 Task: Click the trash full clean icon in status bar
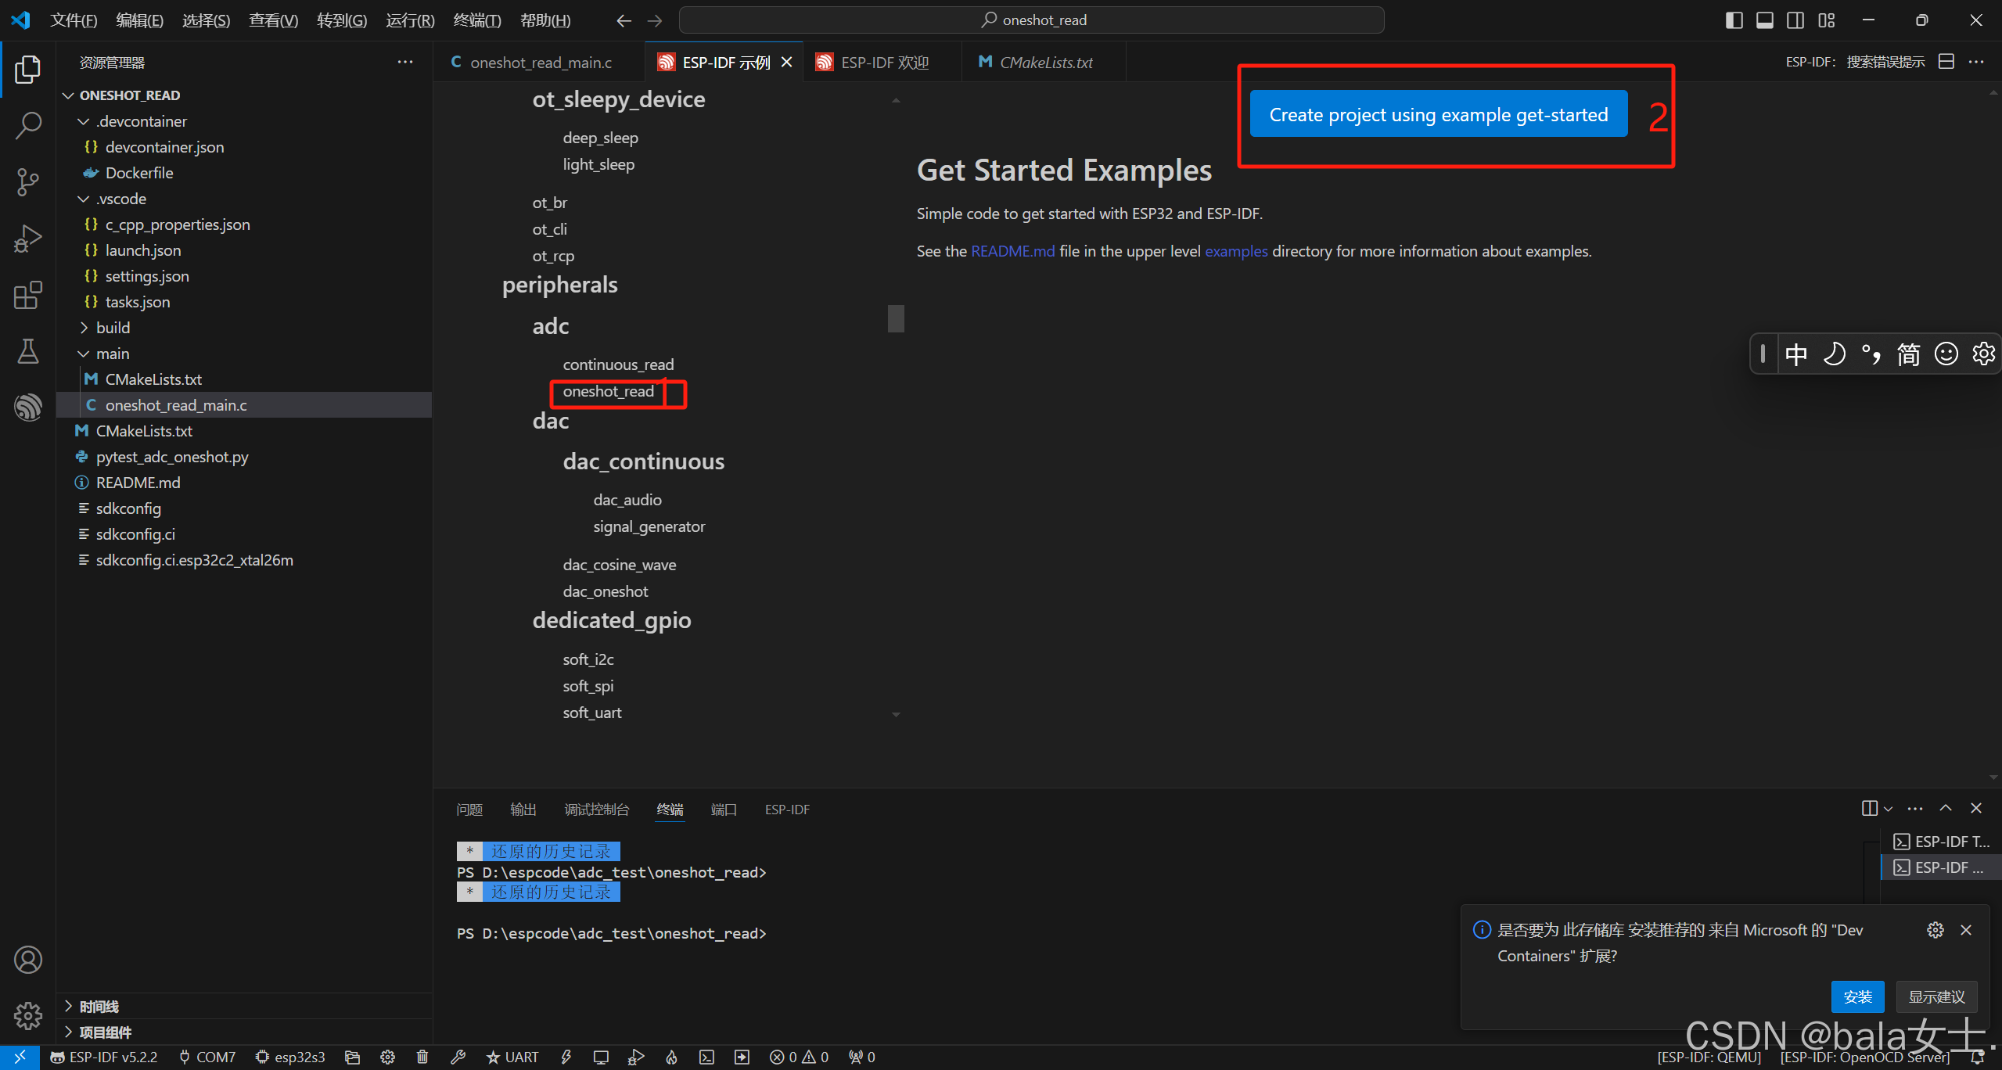pyautogui.click(x=422, y=1057)
